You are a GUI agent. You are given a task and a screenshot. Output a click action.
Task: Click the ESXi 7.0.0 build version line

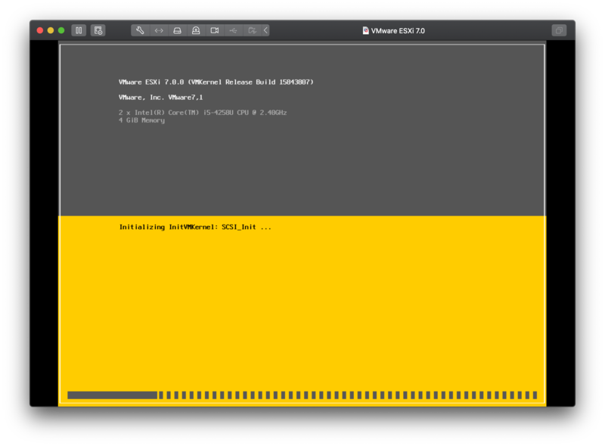tap(216, 82)
